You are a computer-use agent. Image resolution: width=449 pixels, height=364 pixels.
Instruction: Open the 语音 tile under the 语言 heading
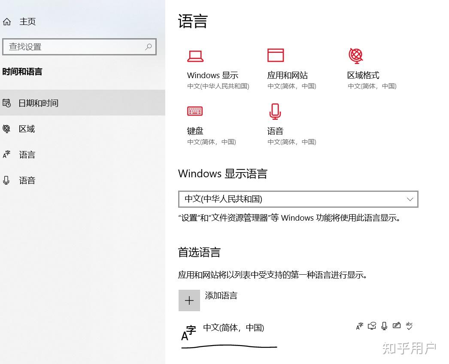pyautogui.click(x=292, y=125)
